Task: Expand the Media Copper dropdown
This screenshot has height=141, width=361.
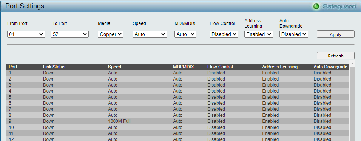Action: coord(111,34)
